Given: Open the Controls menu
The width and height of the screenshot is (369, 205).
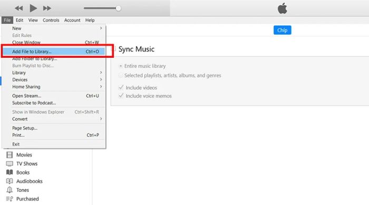Looking at the screenshot, I should click(51, 20).
